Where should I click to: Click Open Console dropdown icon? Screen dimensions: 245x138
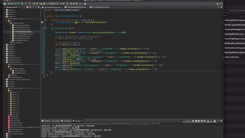click(x=215, y=121)
